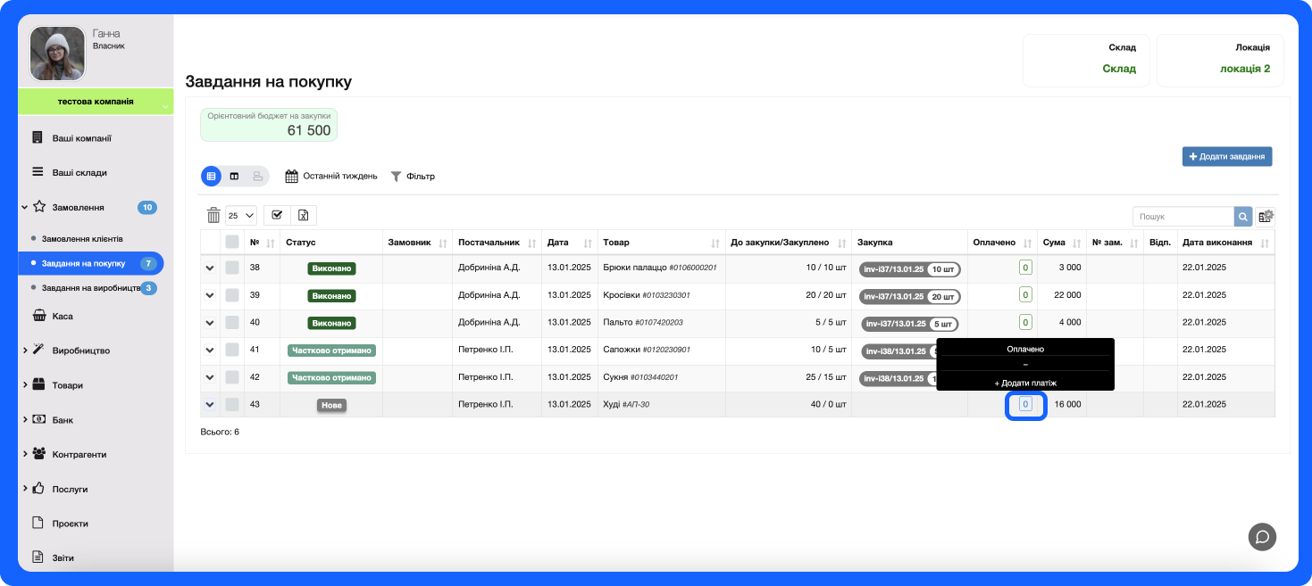Click into the Пошук search field
Viewport: 1312px width, 586px height.
pyautogui.click(x=1182, y=217)
